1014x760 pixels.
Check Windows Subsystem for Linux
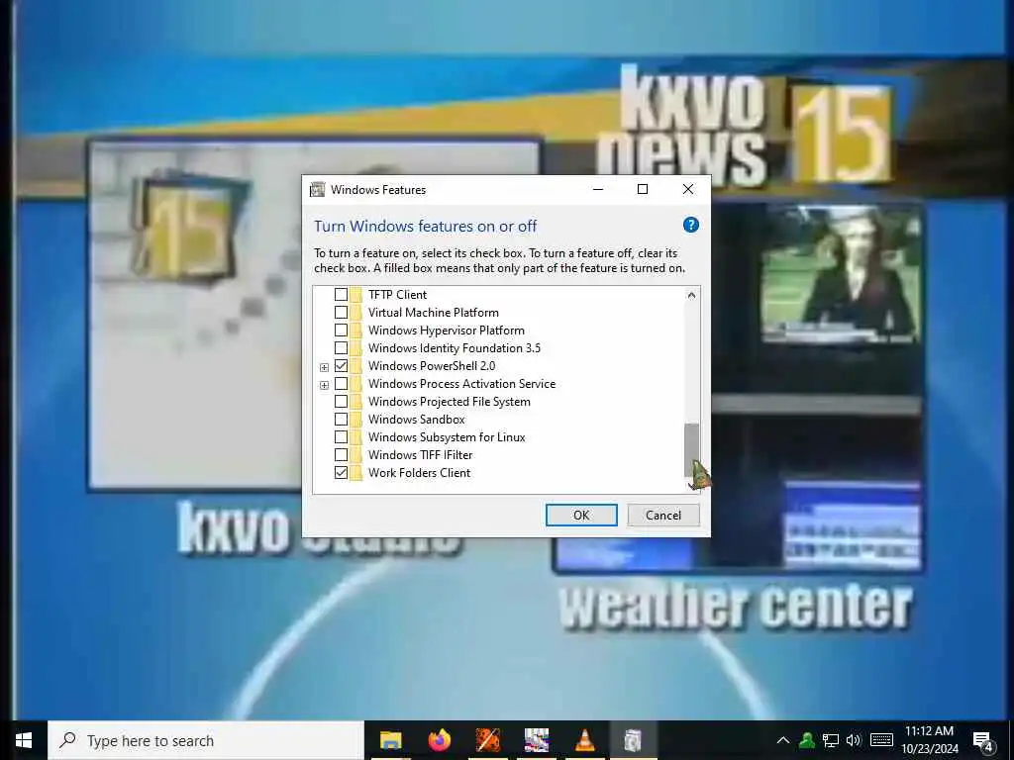tap(341, 437)
